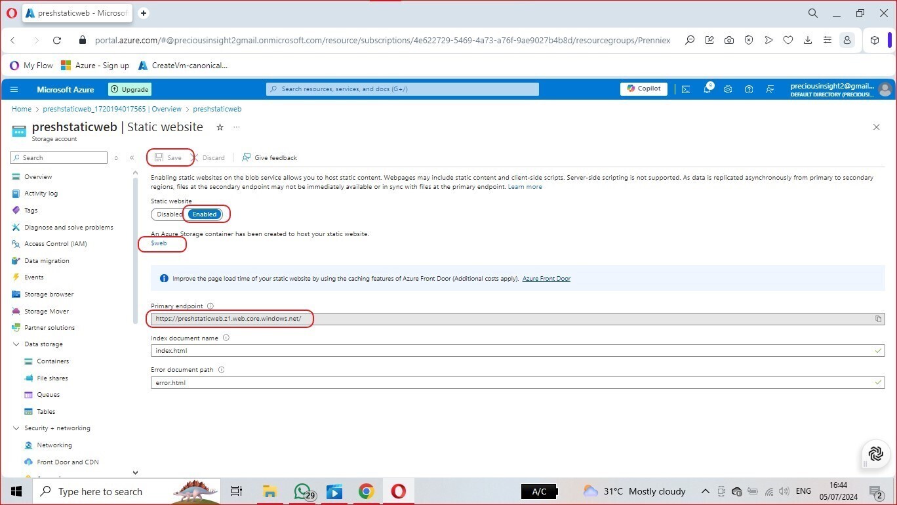The image size is (897, 505).
Task: Open the Azure Front Door link
Action: [546, 279]
